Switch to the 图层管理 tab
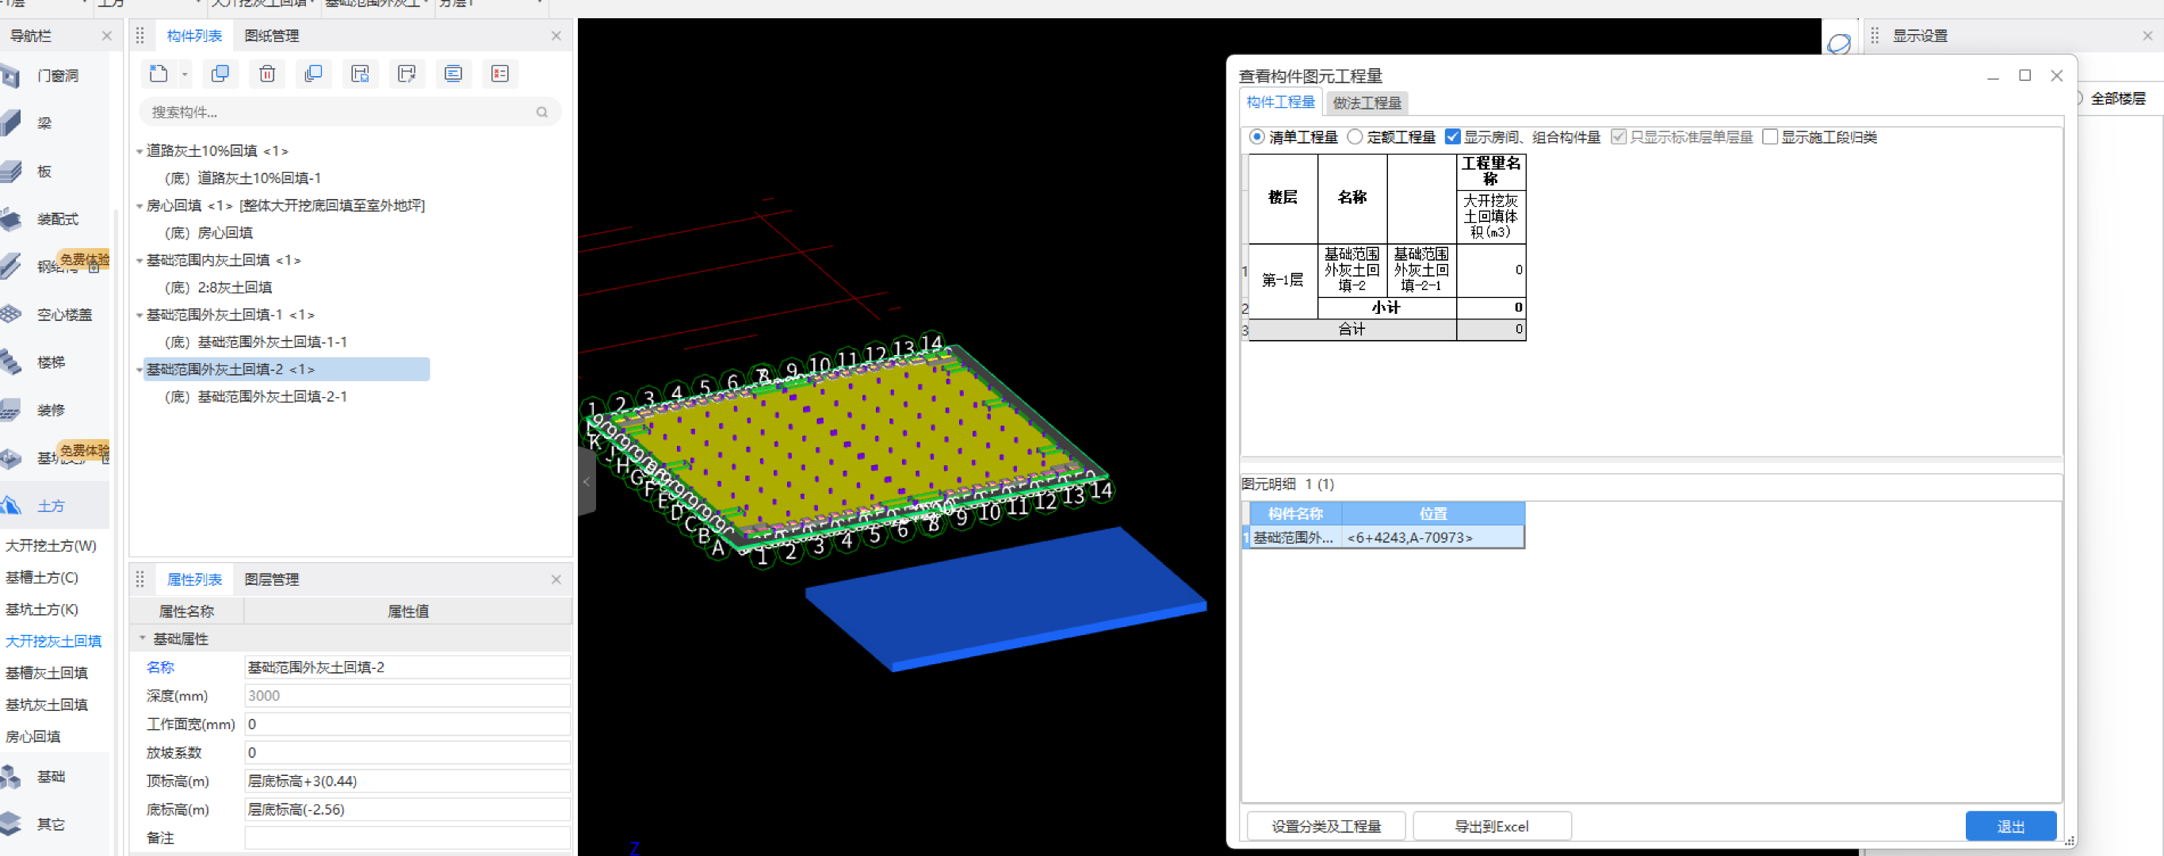This screenshot has height=856, width=2164. (271, 579)
